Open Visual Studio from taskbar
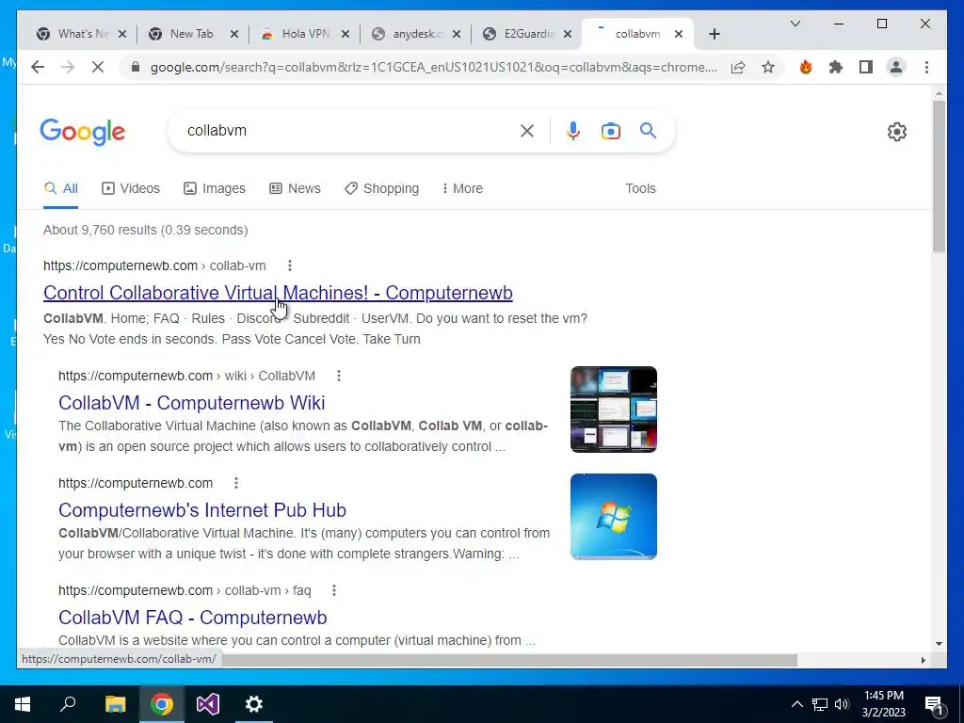Image resolution: width=964 pixels, height=723 pixels. [x=208, y=704]
